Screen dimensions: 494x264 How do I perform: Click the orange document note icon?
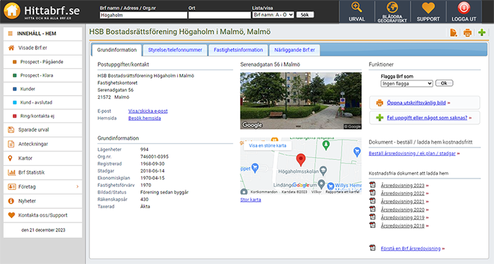(453, 33)
